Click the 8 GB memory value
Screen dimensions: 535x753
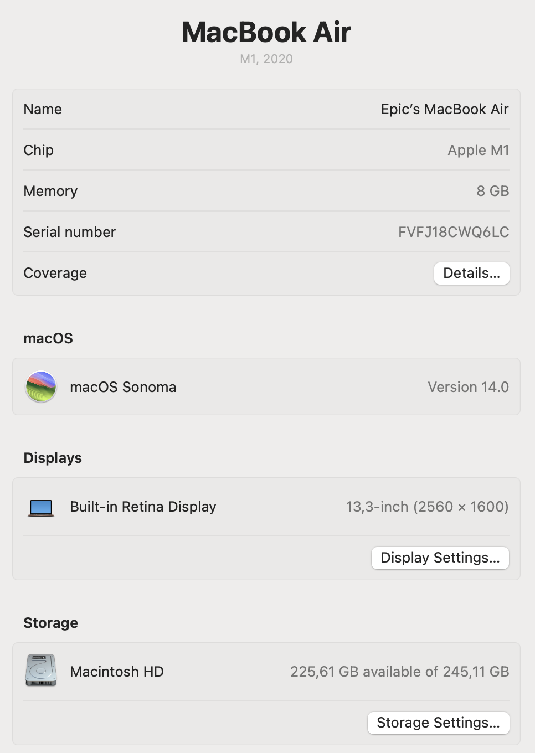pos(492,191)
